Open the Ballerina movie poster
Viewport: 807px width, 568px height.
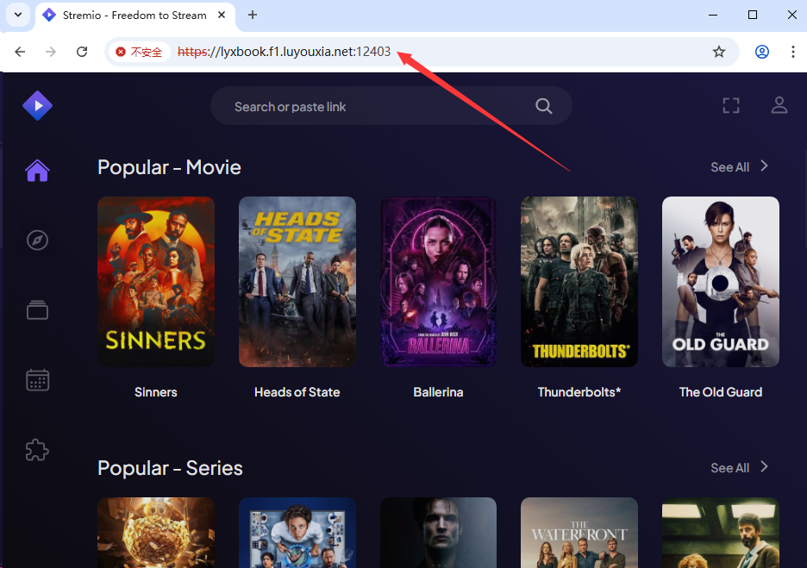pos(439,282)
